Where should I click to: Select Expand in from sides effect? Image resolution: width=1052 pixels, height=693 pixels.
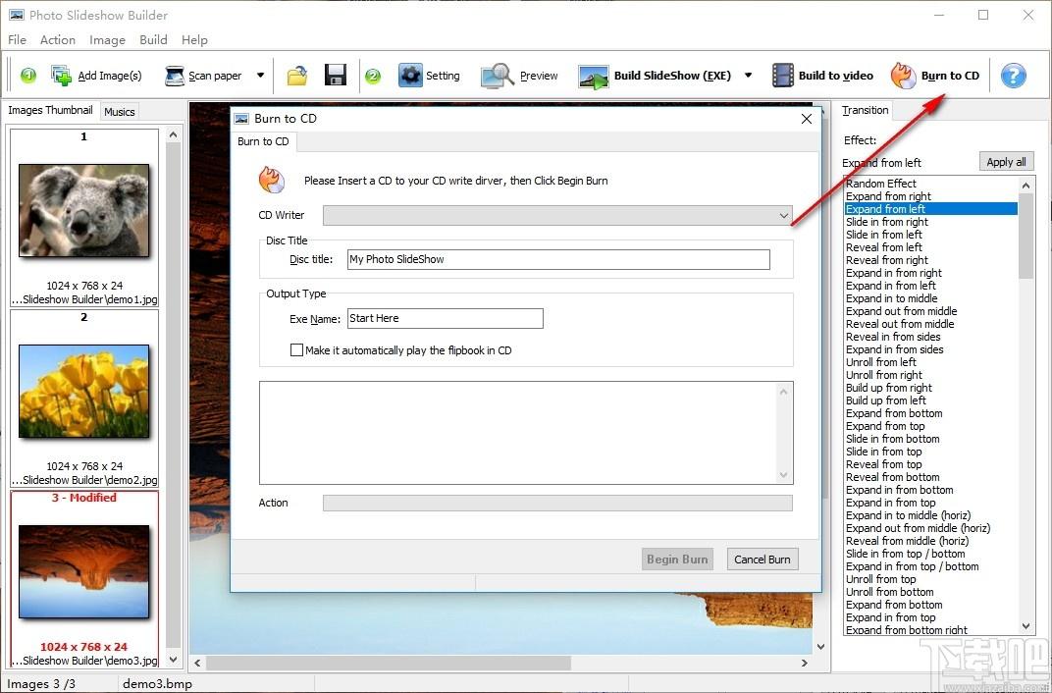coord(894,348)
